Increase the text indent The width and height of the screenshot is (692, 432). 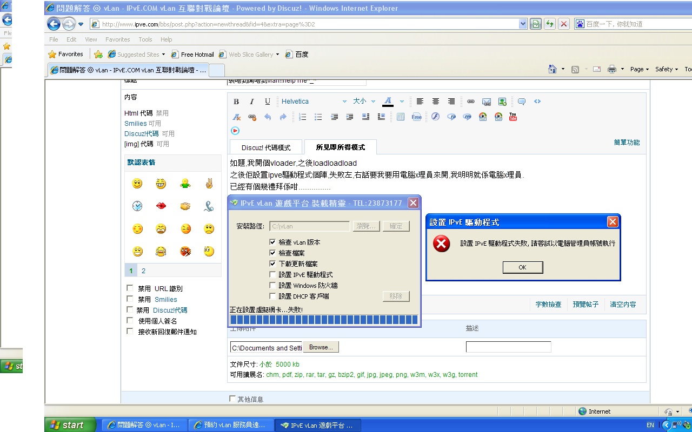350,117
